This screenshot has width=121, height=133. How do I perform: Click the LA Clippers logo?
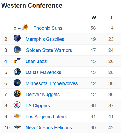(x=17, y=105)
